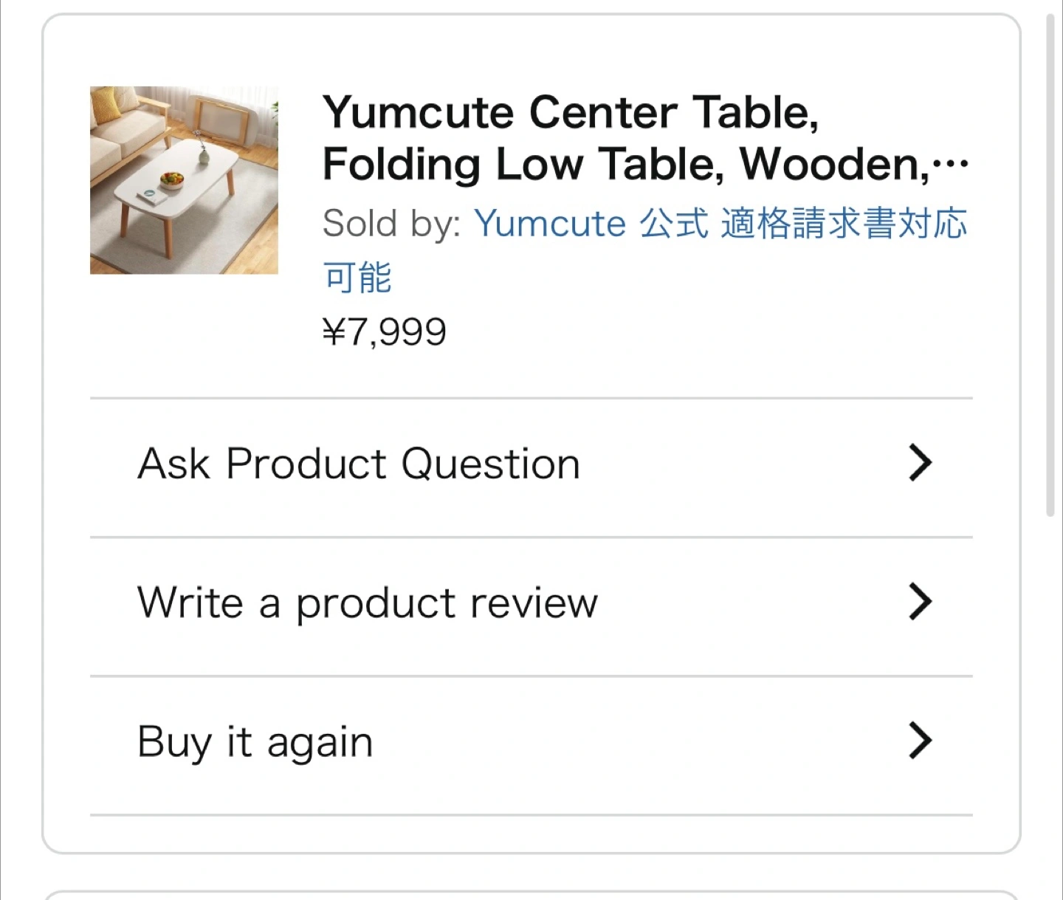The image size is (1063, 900).
Task: Click the vertical scrollbar on the right
Action: (1050, 266)
